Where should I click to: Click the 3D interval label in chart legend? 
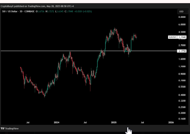point(21,11)
